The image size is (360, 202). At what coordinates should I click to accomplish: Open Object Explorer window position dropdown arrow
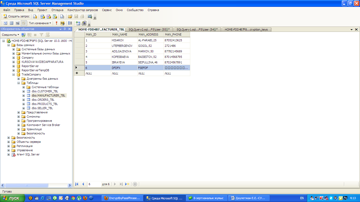coord(60,29)
